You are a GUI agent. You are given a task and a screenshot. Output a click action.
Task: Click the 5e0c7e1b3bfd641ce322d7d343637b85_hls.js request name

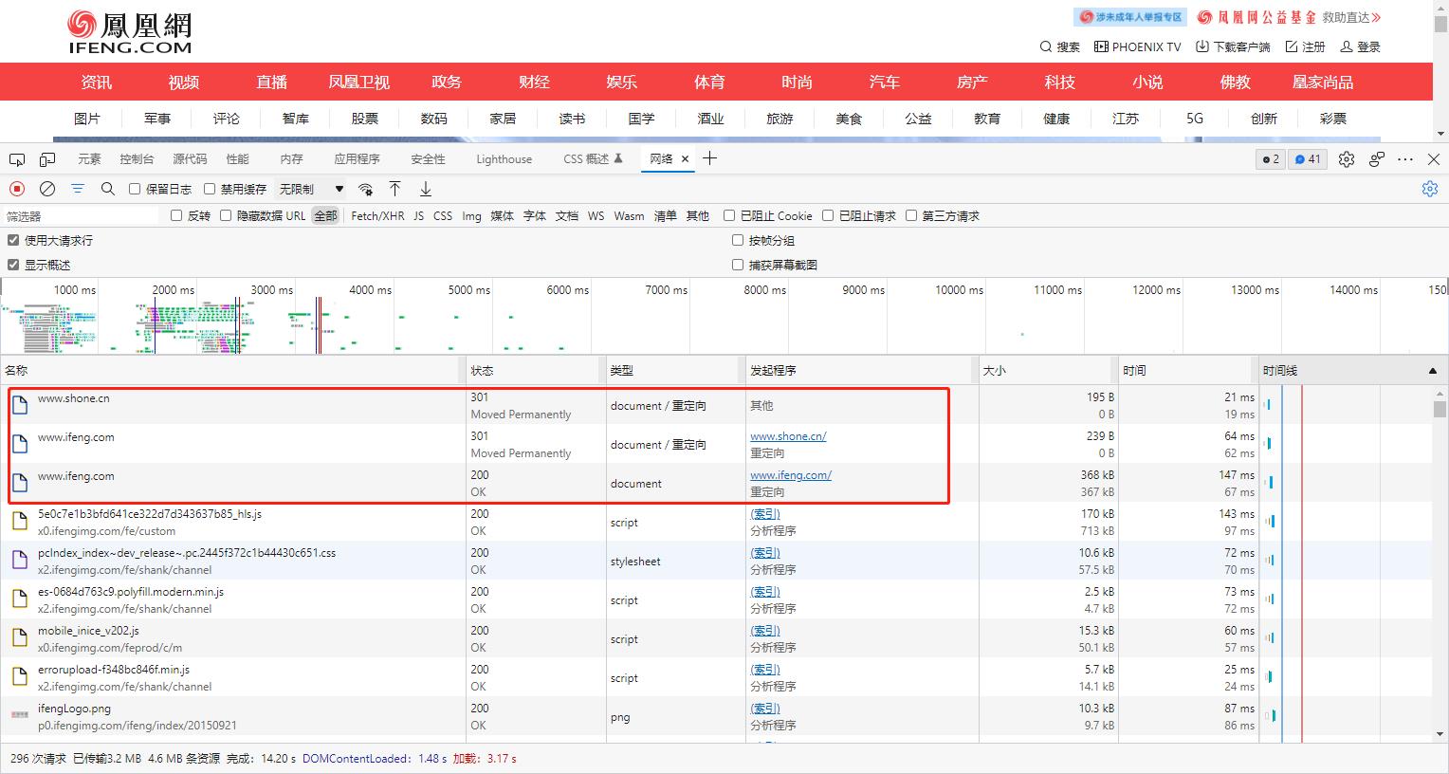pyautogui.click(x=150, y=514)
